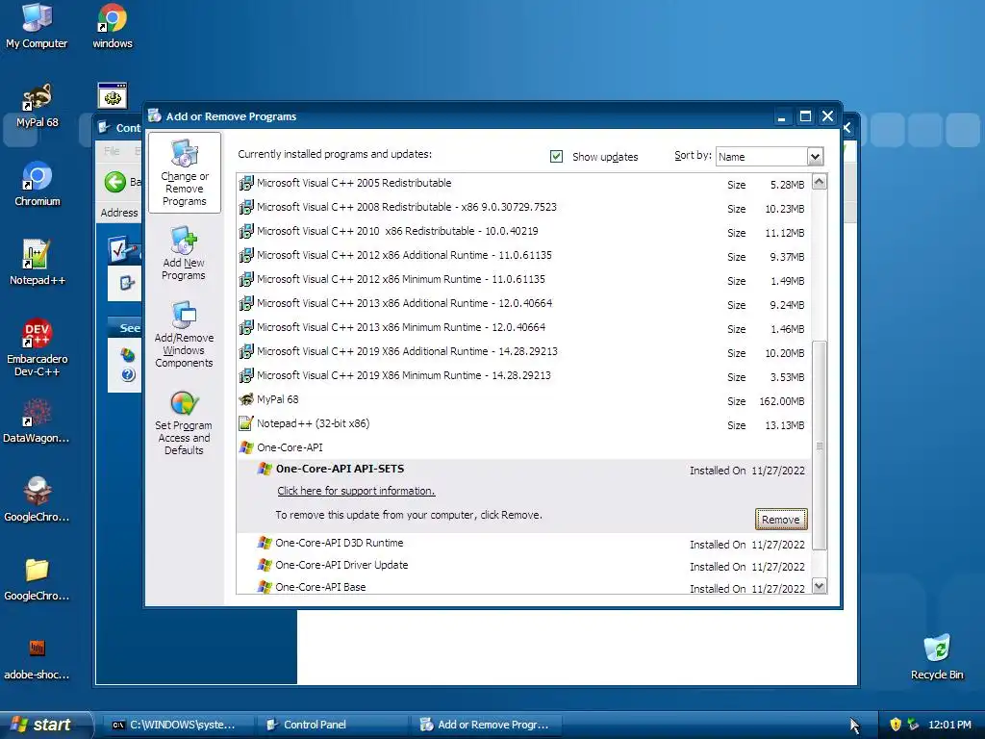Click One-Core-API D3D Runtime update icon
Viewport: 985px width, 739px height.
pos(265,543)
